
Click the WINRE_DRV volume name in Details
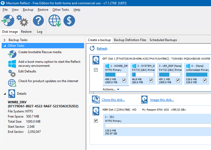[x=17, y=102]
